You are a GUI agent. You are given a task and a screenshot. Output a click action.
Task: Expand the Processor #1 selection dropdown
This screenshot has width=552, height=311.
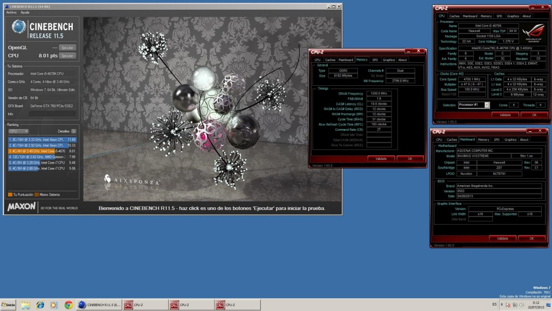487,105
